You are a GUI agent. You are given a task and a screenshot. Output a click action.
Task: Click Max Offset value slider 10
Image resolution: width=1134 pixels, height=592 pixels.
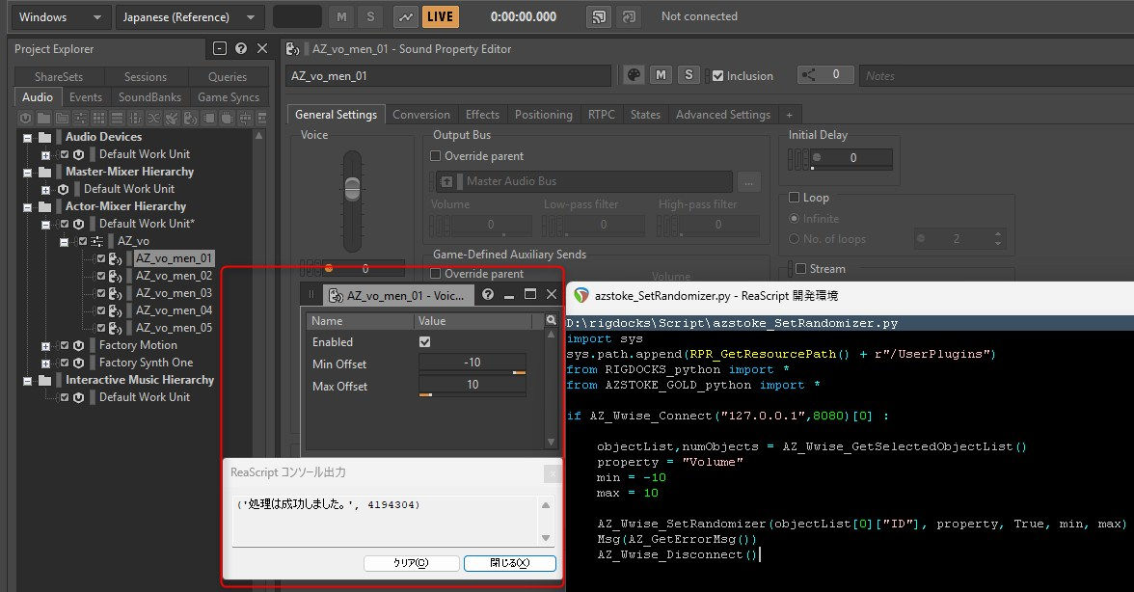(472, 386)
